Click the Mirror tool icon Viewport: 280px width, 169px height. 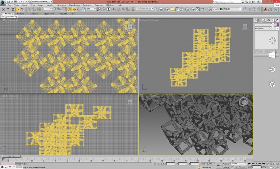(x=157, y=9)
